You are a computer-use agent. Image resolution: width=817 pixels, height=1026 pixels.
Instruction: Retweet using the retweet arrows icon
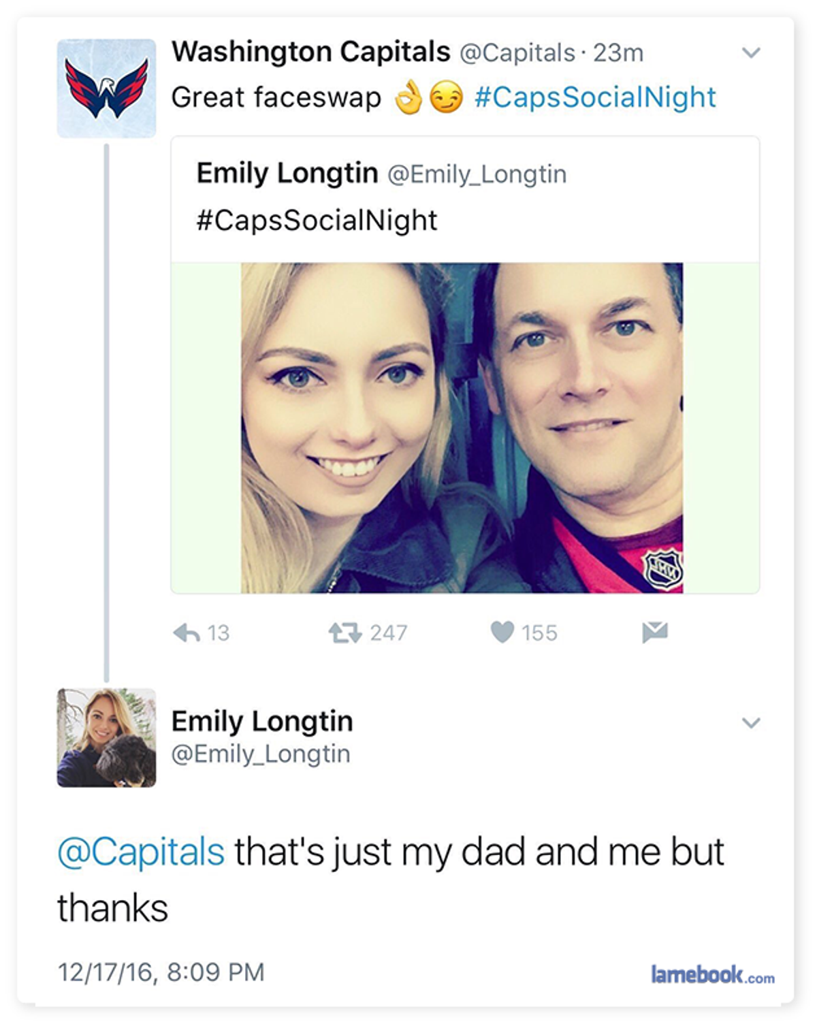(345, 633)
